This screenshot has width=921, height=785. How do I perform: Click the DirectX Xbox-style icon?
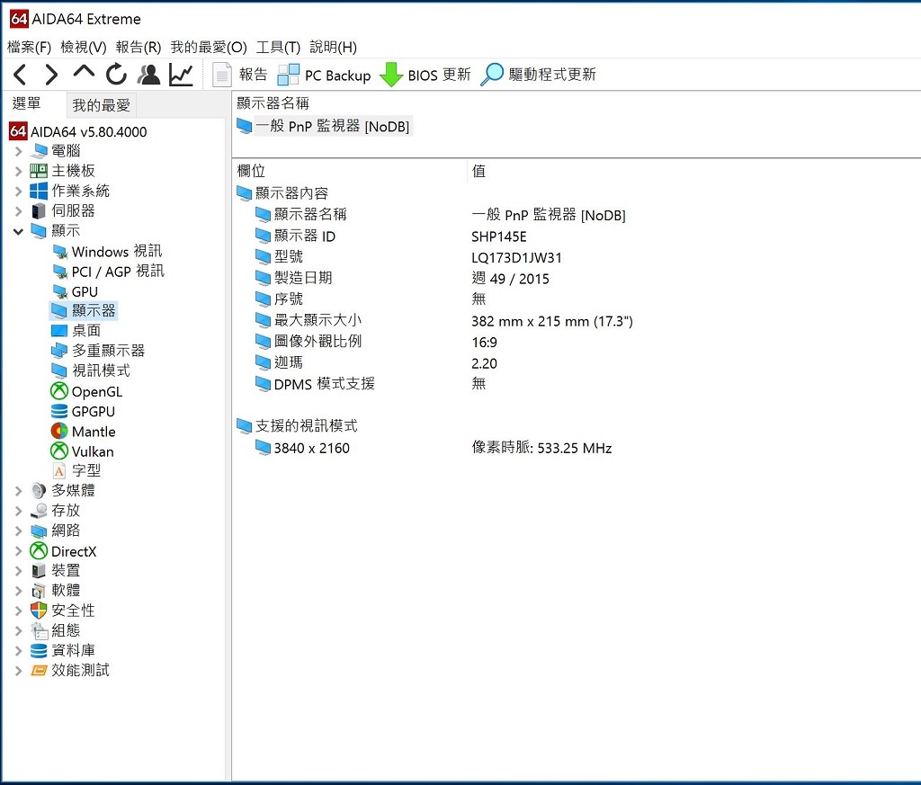point(39,550)
